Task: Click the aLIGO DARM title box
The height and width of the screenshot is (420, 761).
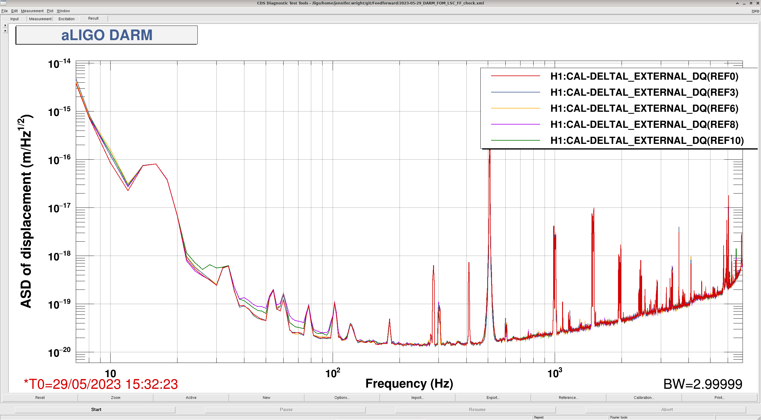Action: click(x=107, y=35)
